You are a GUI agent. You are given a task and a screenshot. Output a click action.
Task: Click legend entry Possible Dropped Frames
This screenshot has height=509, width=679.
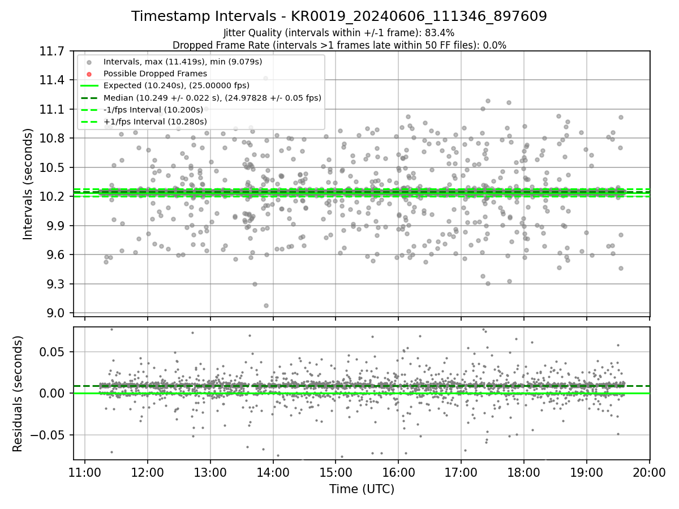(x=155, y=74)
